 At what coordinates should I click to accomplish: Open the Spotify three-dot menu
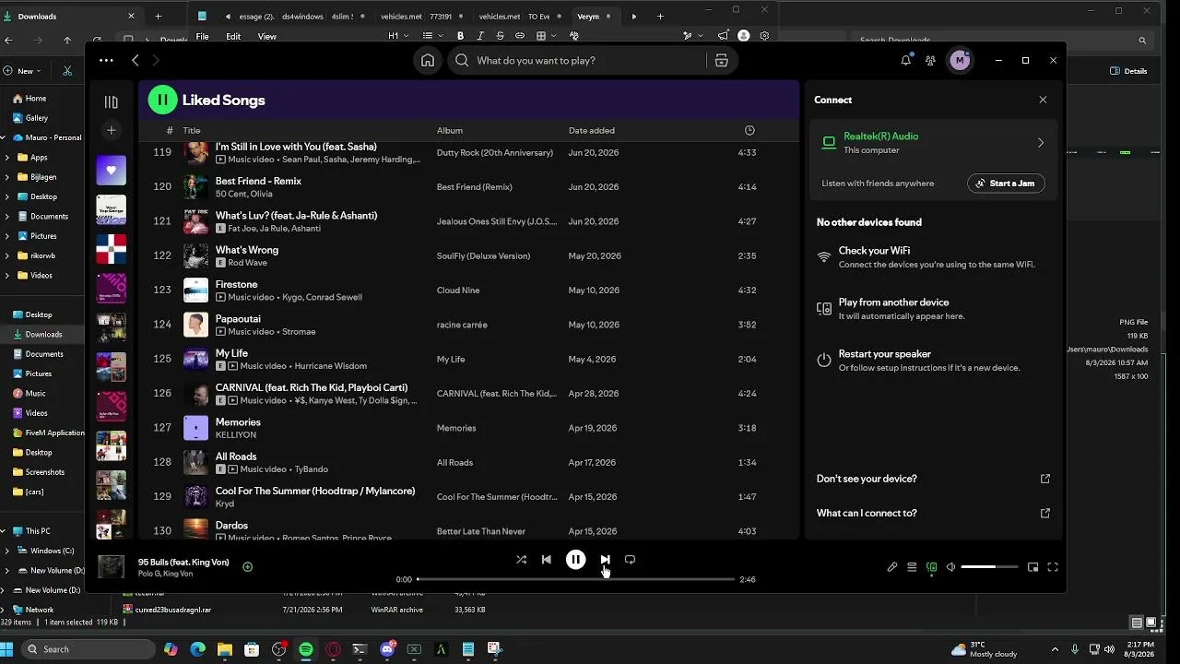coord(106,60)
